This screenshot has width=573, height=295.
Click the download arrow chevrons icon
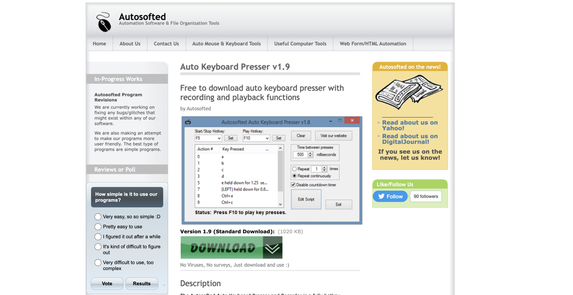(x=273, y=248)
